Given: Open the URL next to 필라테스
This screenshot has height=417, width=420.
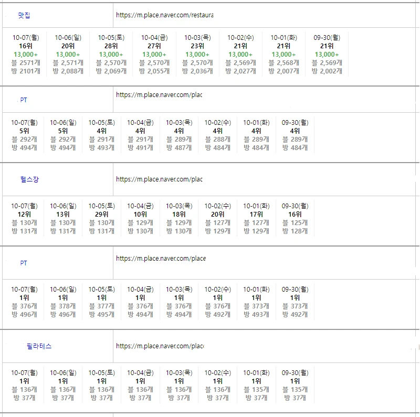Looking at the screenshot, I should 160,346.
